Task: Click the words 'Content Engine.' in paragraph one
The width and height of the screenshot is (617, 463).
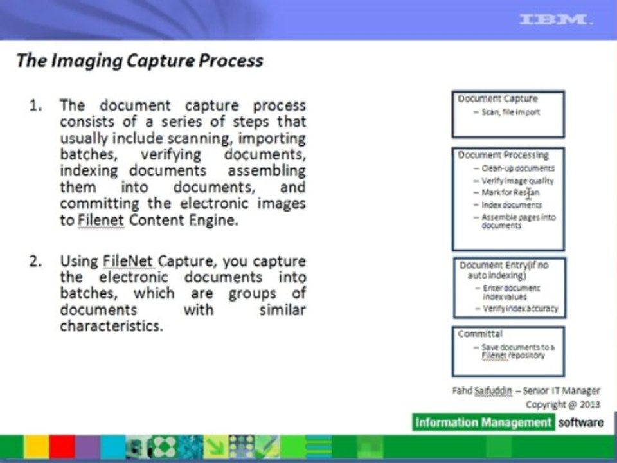Action: [184, 220]
